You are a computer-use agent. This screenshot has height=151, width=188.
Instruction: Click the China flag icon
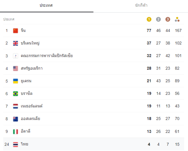[15, 31]
